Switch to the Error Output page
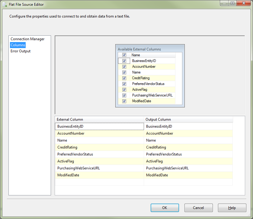Image resolution: width=253 pixels, height=219 pixels. pos(20,51)
